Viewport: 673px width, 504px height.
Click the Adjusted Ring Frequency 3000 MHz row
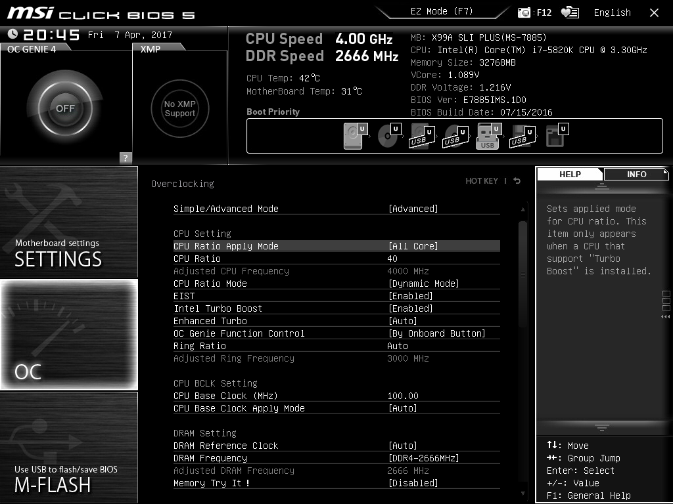pos(336,359)
